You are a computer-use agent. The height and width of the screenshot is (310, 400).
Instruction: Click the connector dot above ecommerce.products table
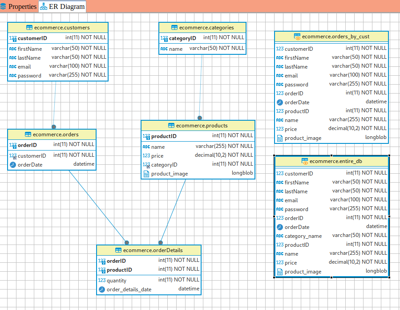tap(200, 118)
